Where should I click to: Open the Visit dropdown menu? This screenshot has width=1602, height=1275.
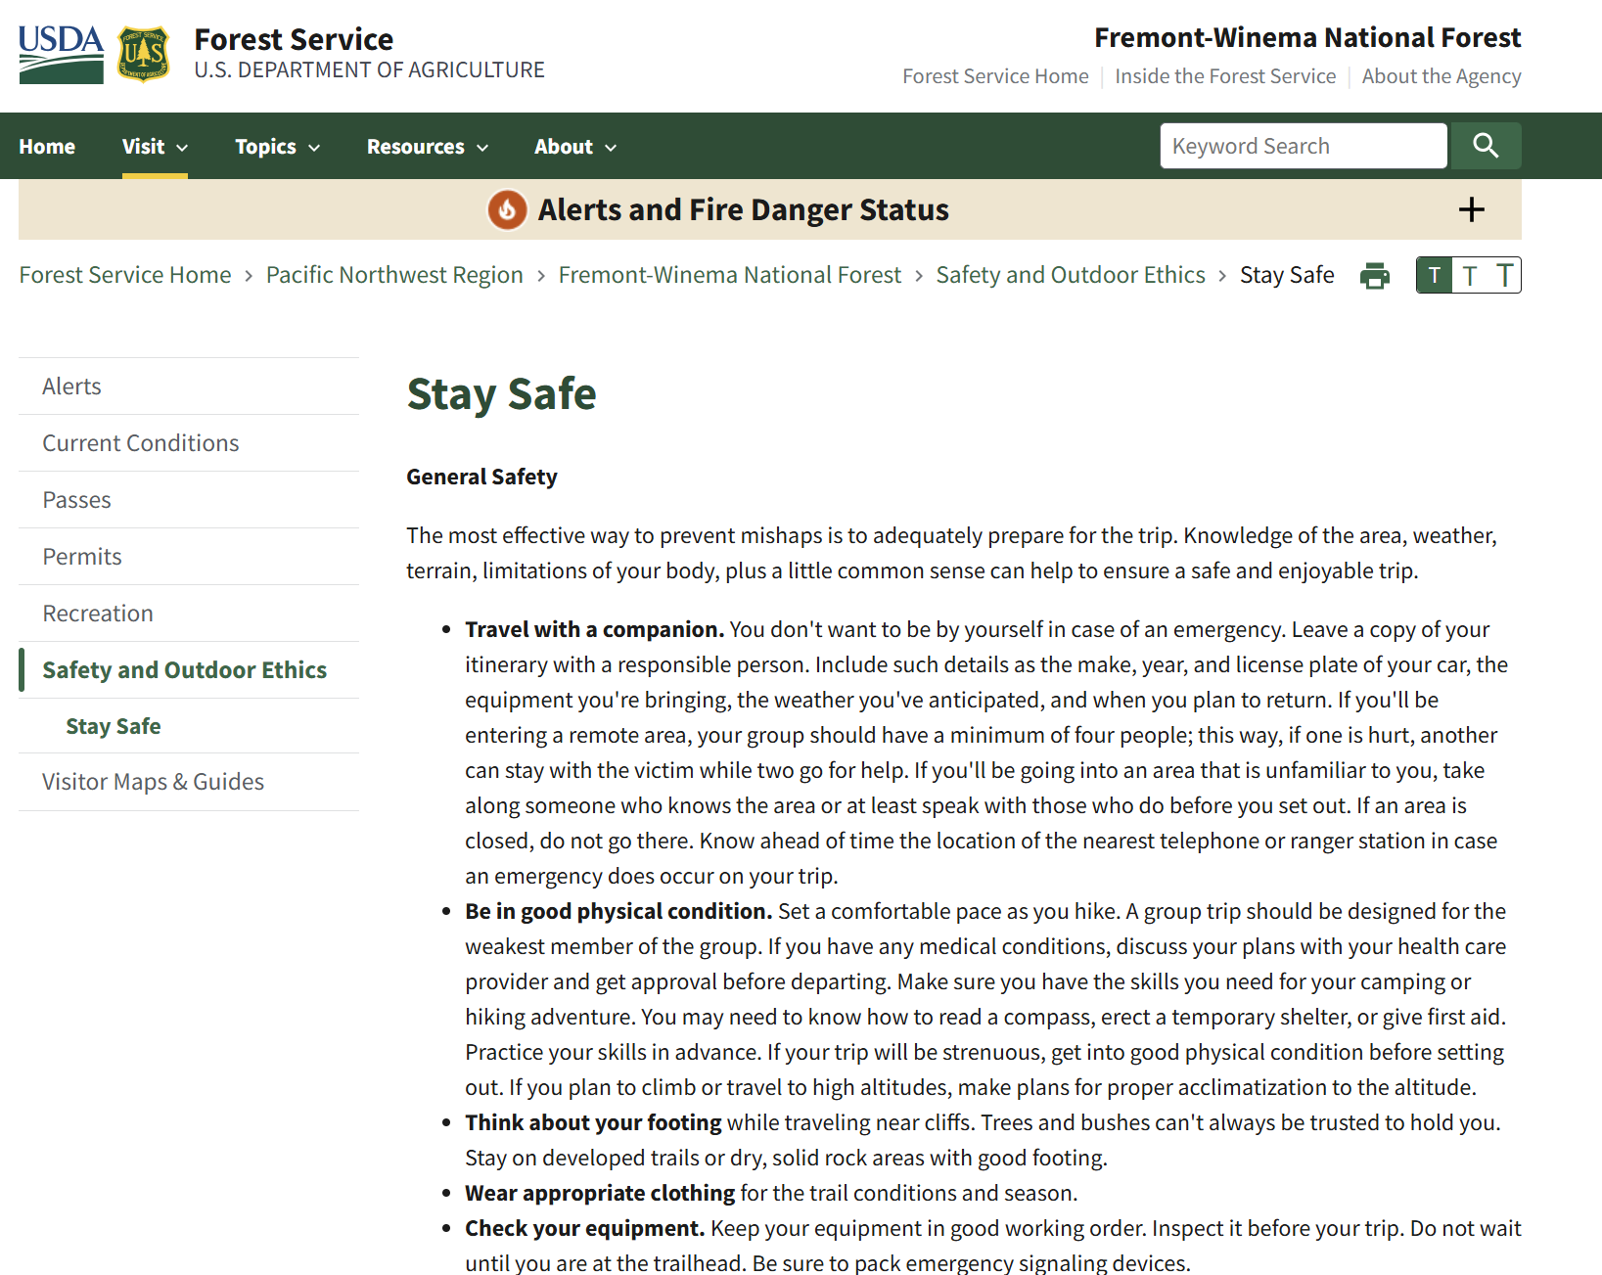click(x=155, y=147)
